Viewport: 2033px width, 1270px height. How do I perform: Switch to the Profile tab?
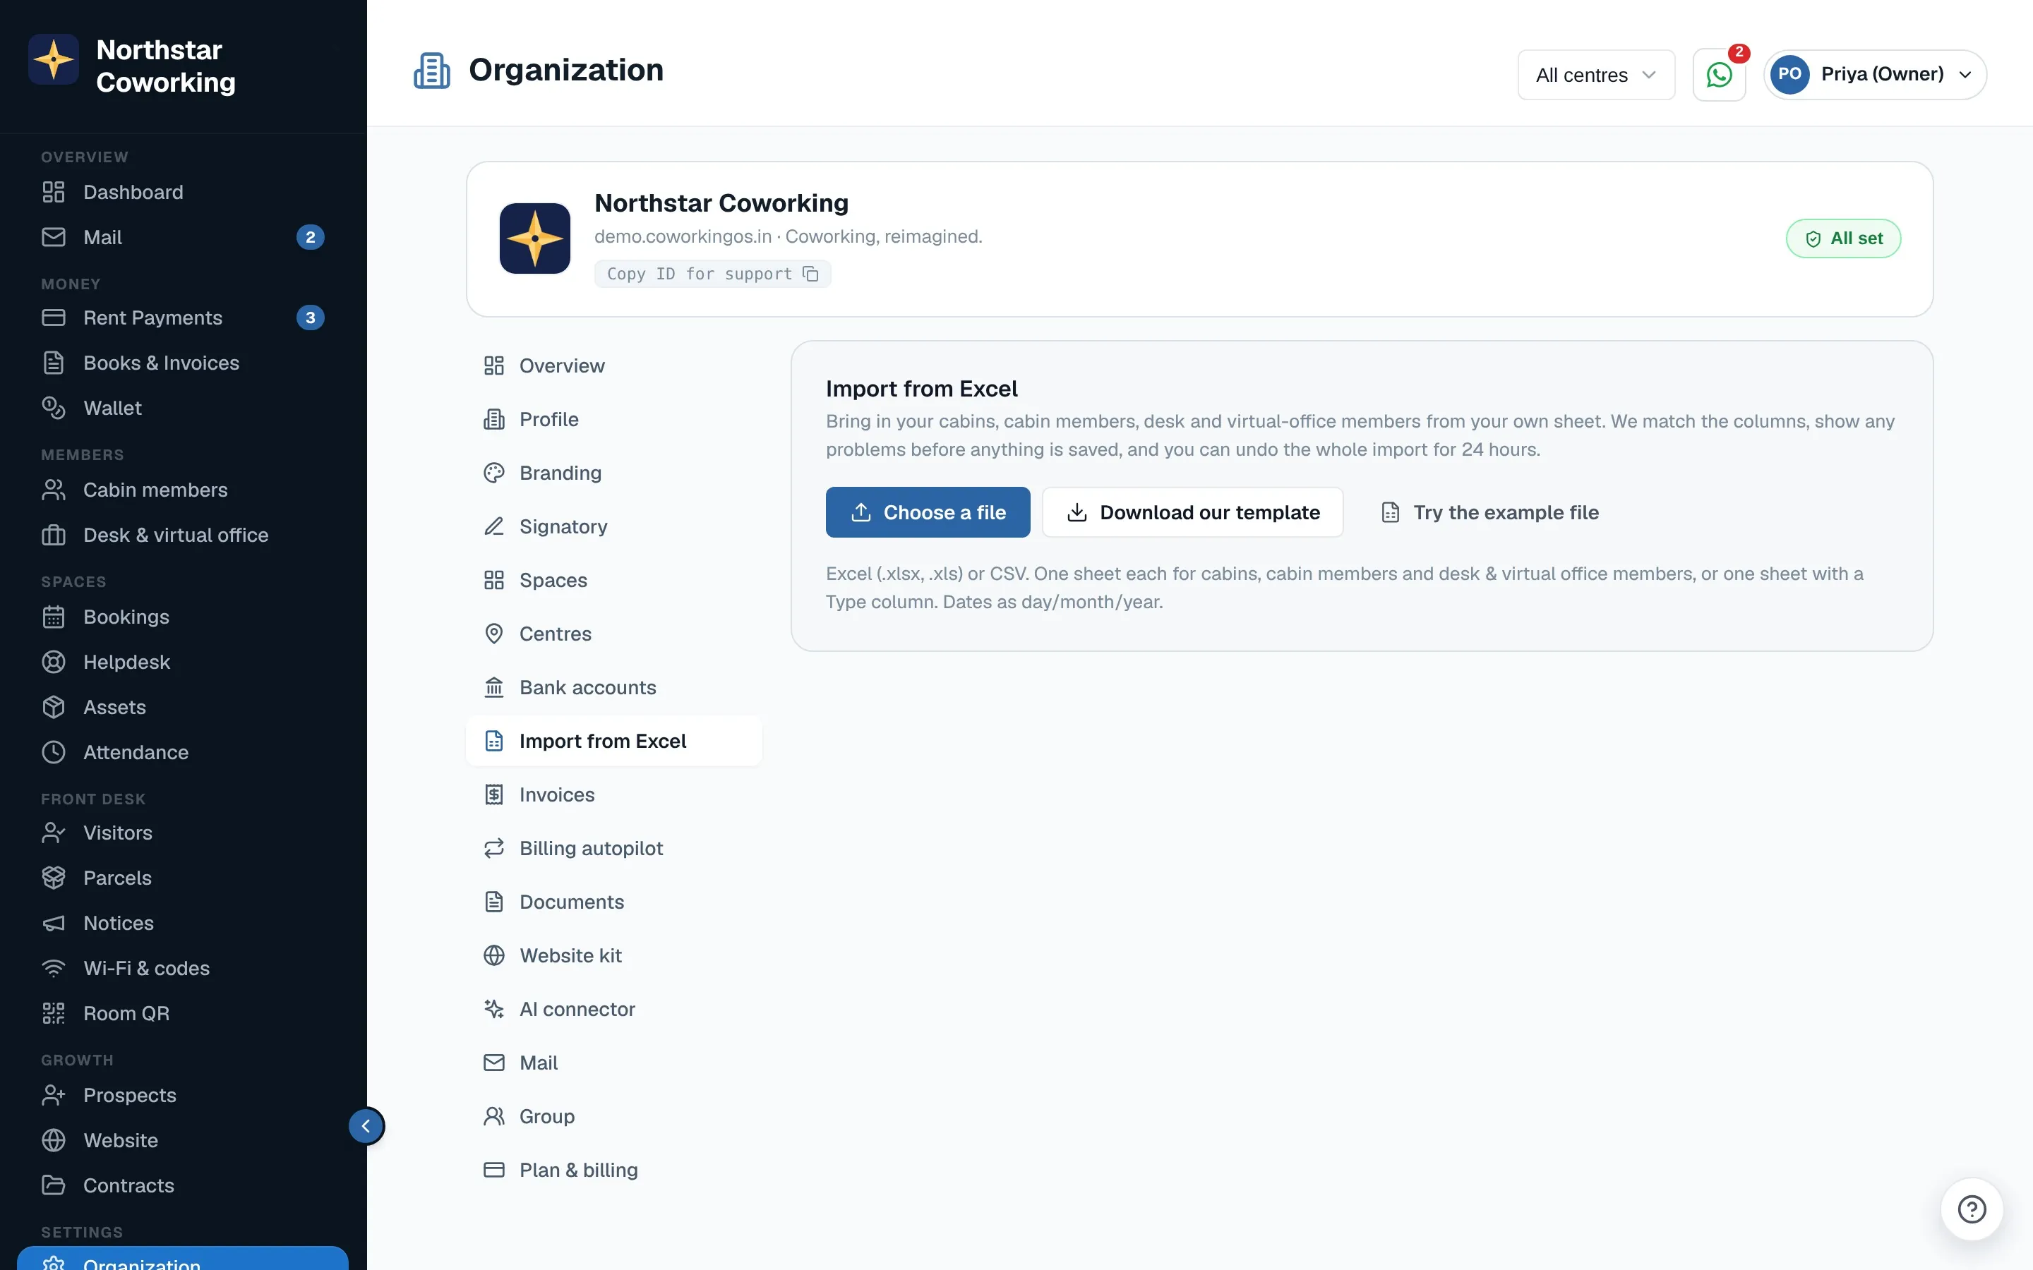click(614, 419)
